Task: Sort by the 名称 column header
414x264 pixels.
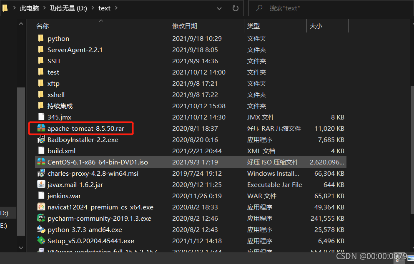Action: (x=43, y=26)
